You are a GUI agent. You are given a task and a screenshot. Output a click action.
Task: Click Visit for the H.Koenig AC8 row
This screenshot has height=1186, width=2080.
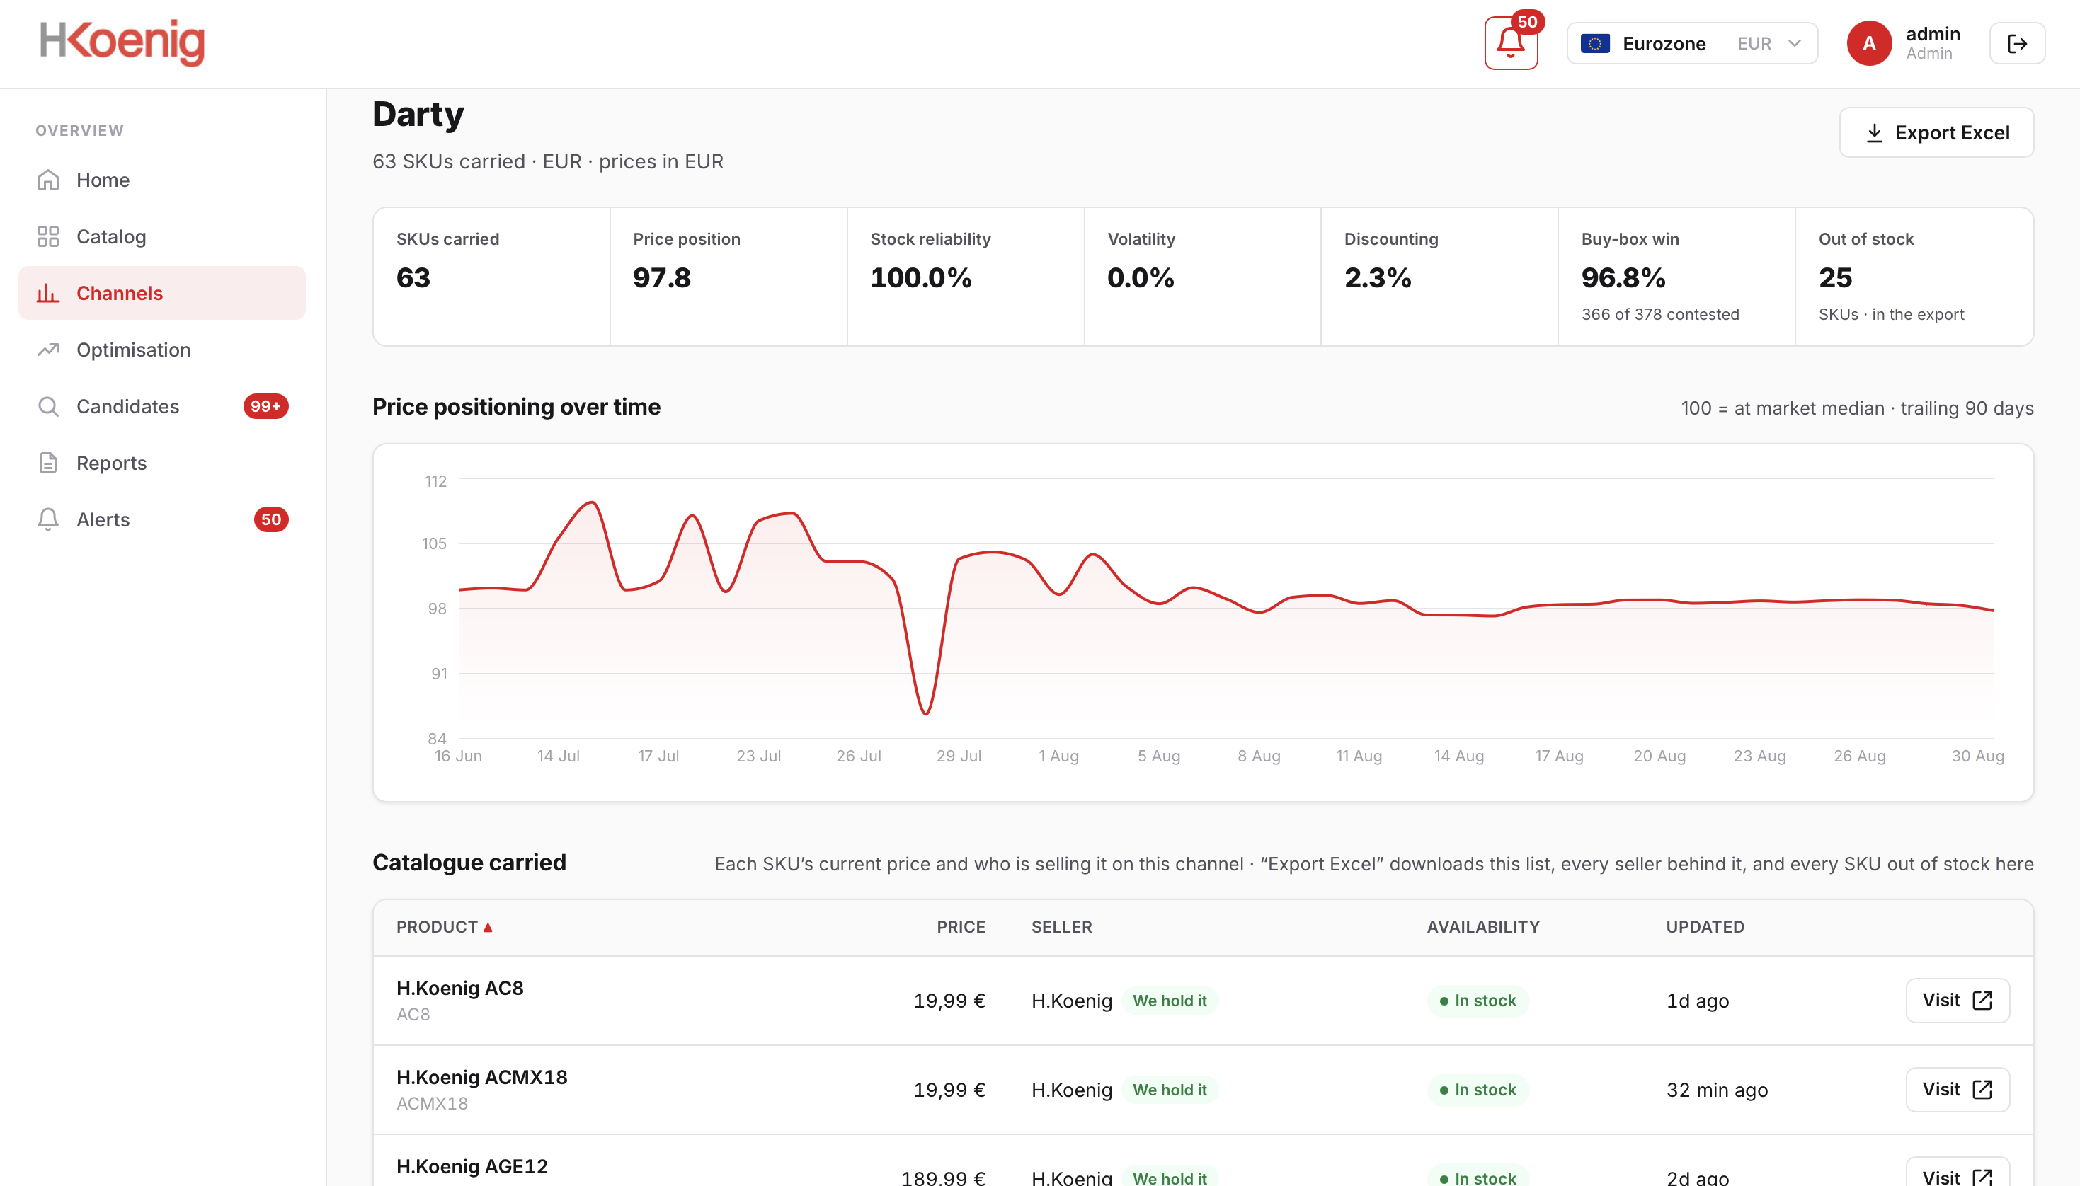click(1957, 1001)
